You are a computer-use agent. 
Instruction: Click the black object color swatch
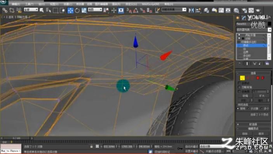(270, 24)
